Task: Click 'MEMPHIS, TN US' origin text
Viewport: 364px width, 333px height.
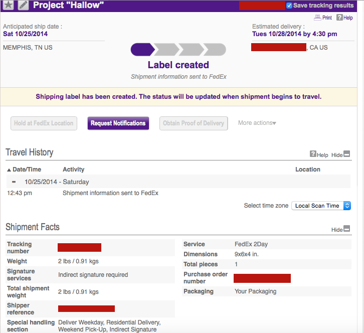Action: pyautogui.click(x=28, y=48)
